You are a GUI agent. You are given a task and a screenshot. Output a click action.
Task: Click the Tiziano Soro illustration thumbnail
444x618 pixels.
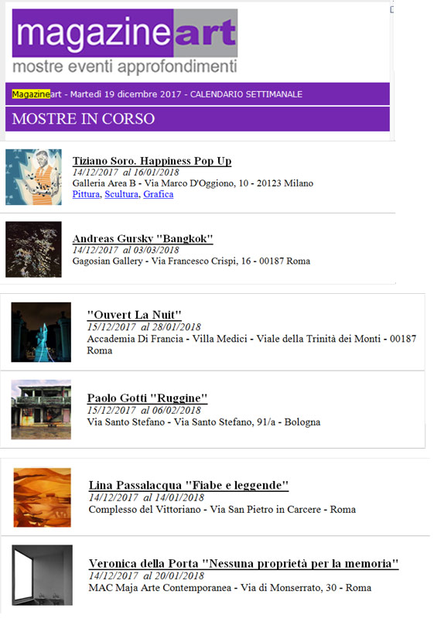[33, 177]
